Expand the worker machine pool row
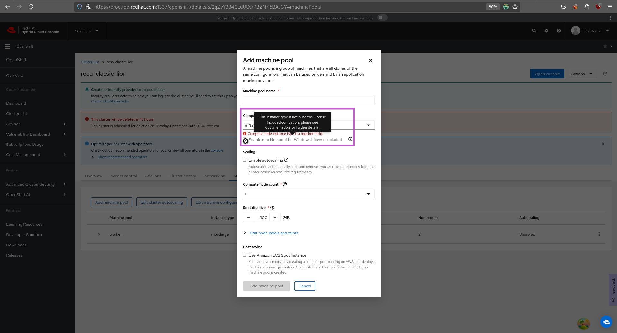Viewport: 617px width, 333px height. coord(99,234)
